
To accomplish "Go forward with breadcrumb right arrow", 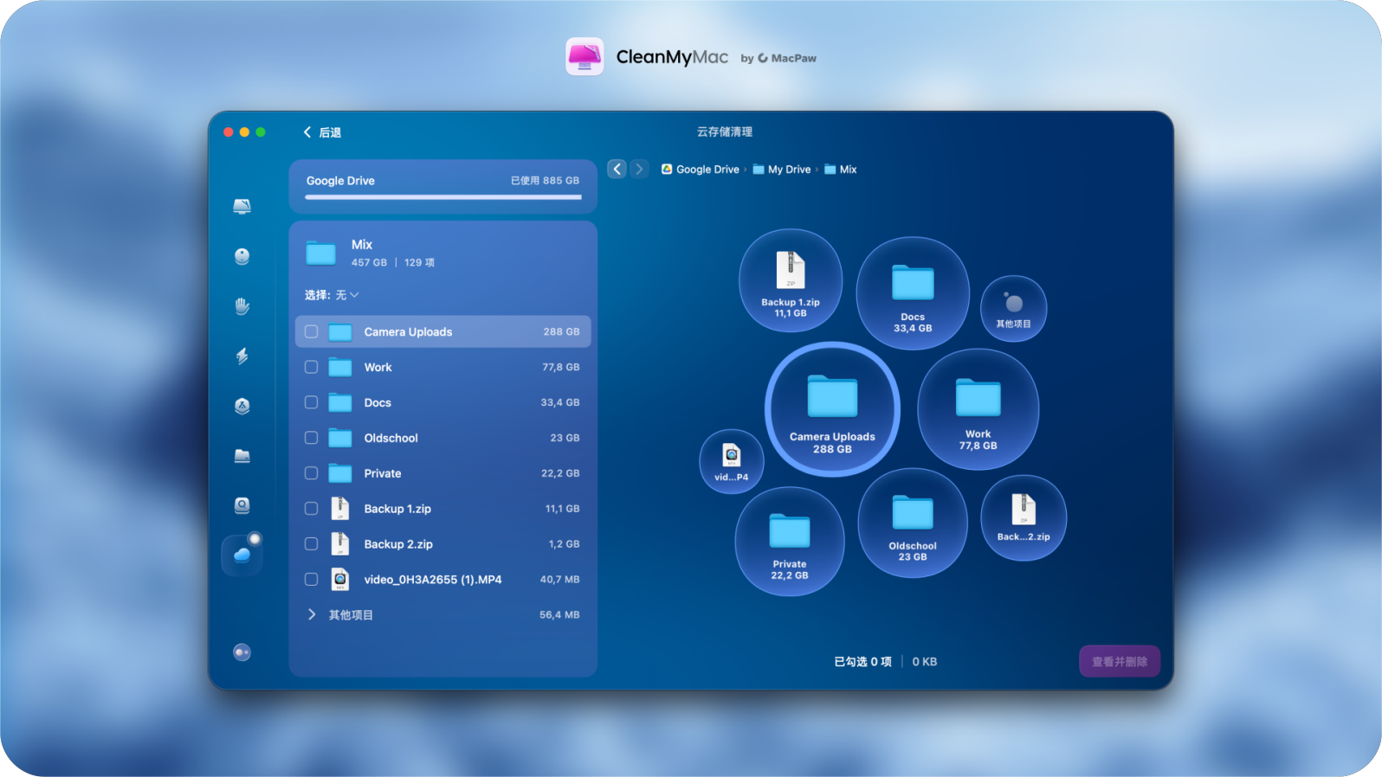I will coord(639,169).
